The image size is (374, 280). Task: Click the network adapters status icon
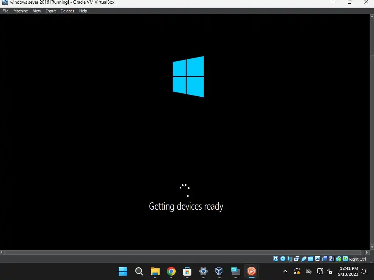pos(297,259)
